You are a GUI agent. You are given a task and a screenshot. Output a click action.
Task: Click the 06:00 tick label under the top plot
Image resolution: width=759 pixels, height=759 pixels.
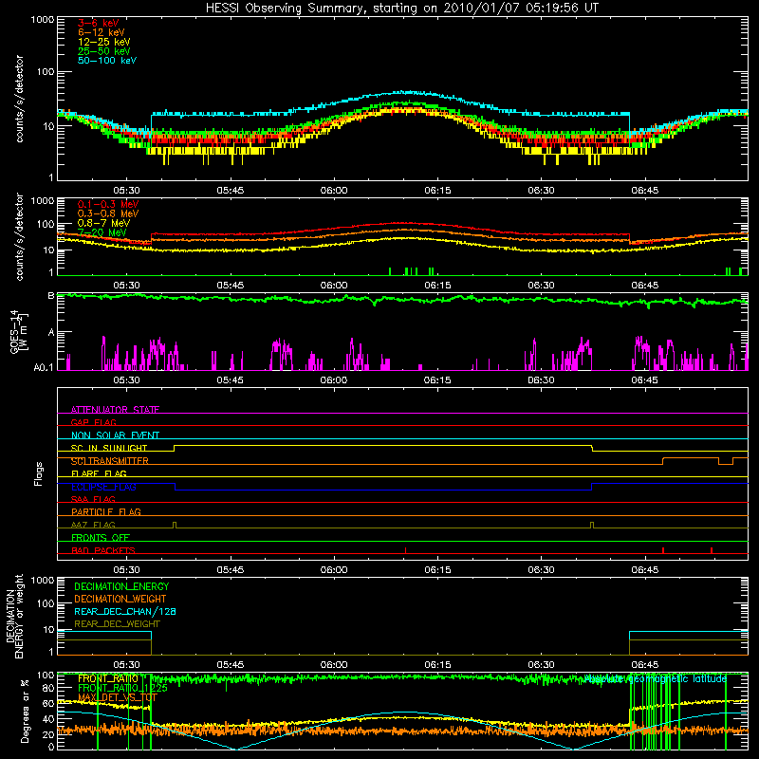334,191
